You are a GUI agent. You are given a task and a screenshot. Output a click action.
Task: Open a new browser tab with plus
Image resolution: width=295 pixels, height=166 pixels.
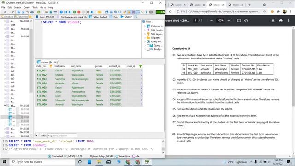(x=249, y=5)
